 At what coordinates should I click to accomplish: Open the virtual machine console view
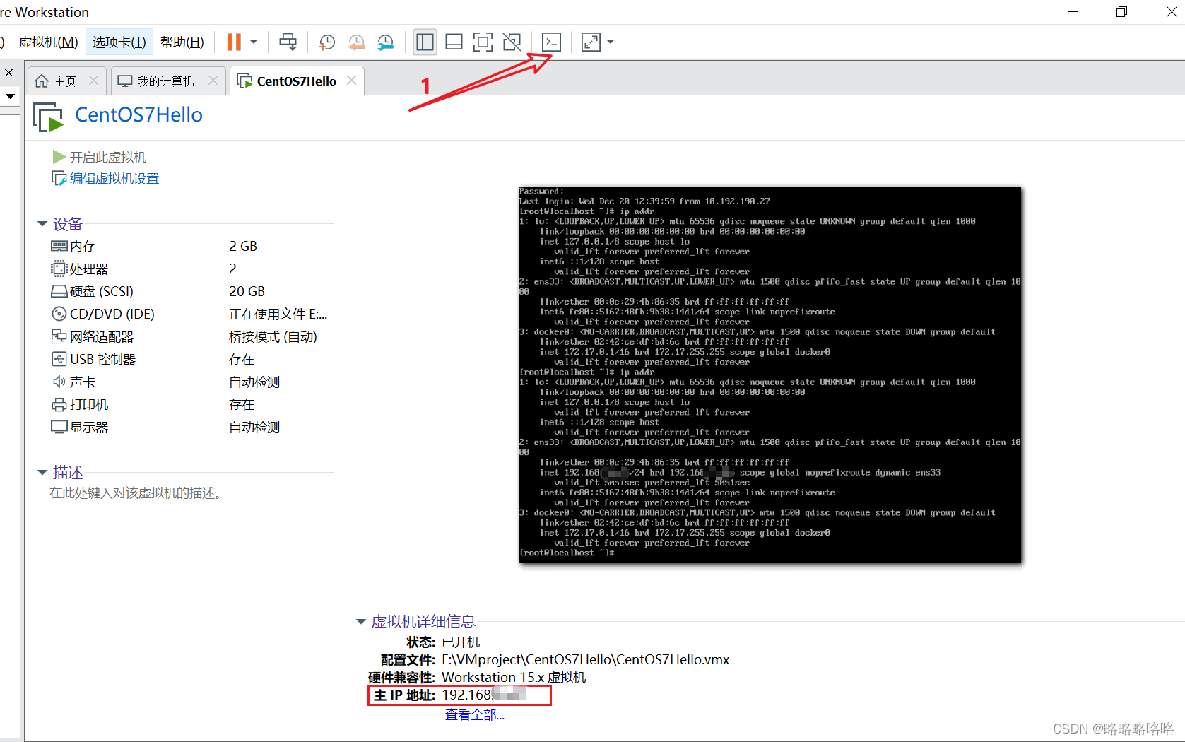tap(552, 42)
